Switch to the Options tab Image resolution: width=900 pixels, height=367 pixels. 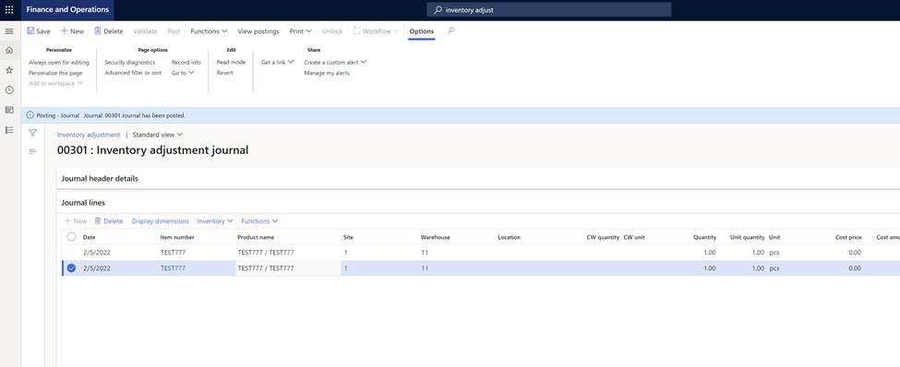click(x=421, y=31)
